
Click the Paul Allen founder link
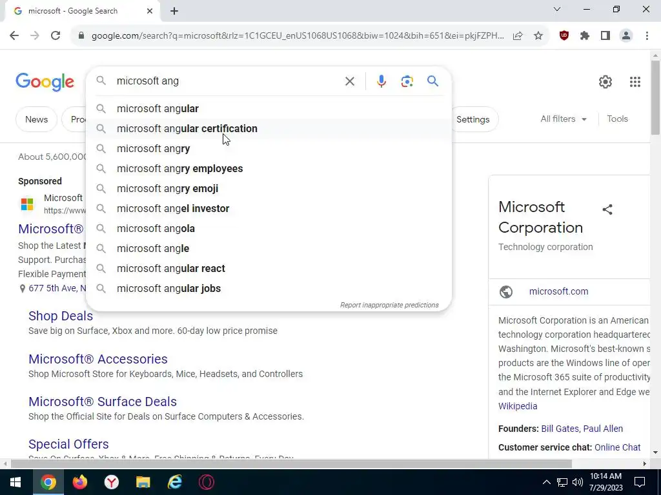point(603,429)
